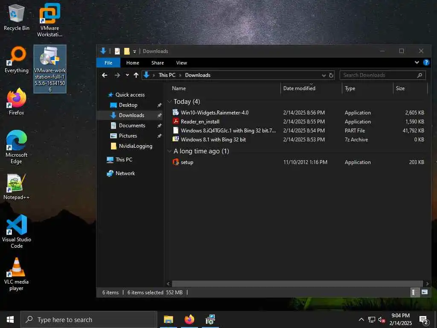The image size is (437, 328).
Task: Collapse the Today (4) group
Action: [169, 102]
